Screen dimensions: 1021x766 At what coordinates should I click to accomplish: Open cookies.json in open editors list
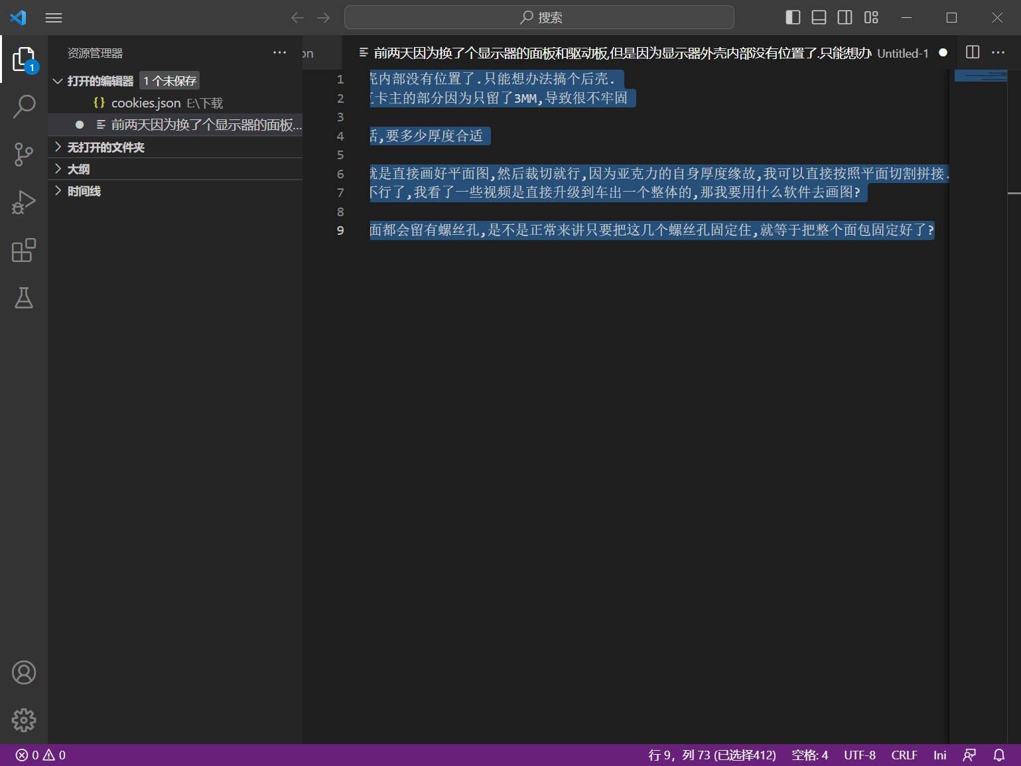point(175,103)
